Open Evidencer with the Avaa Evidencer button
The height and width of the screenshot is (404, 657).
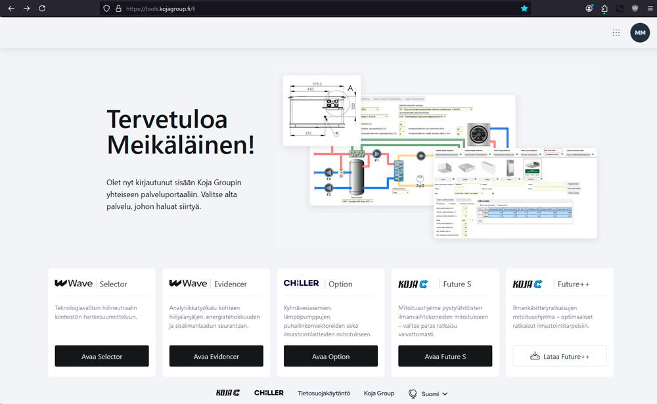[216, 356]
